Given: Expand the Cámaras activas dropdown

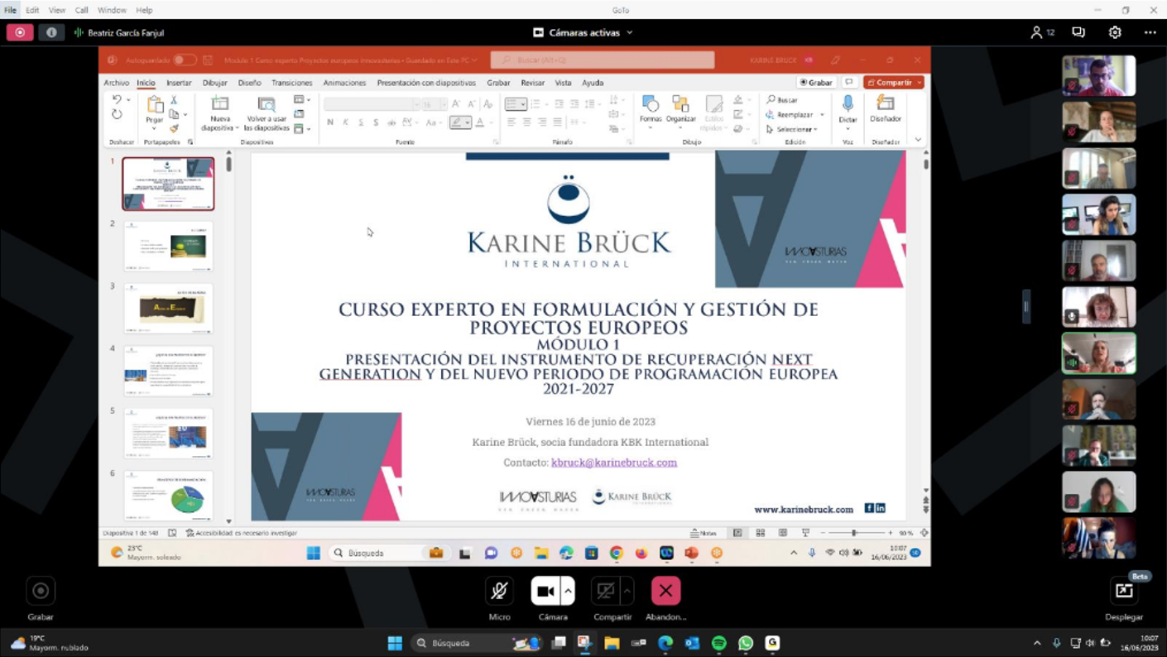Looking at the screenshot, I should (583, 32).
